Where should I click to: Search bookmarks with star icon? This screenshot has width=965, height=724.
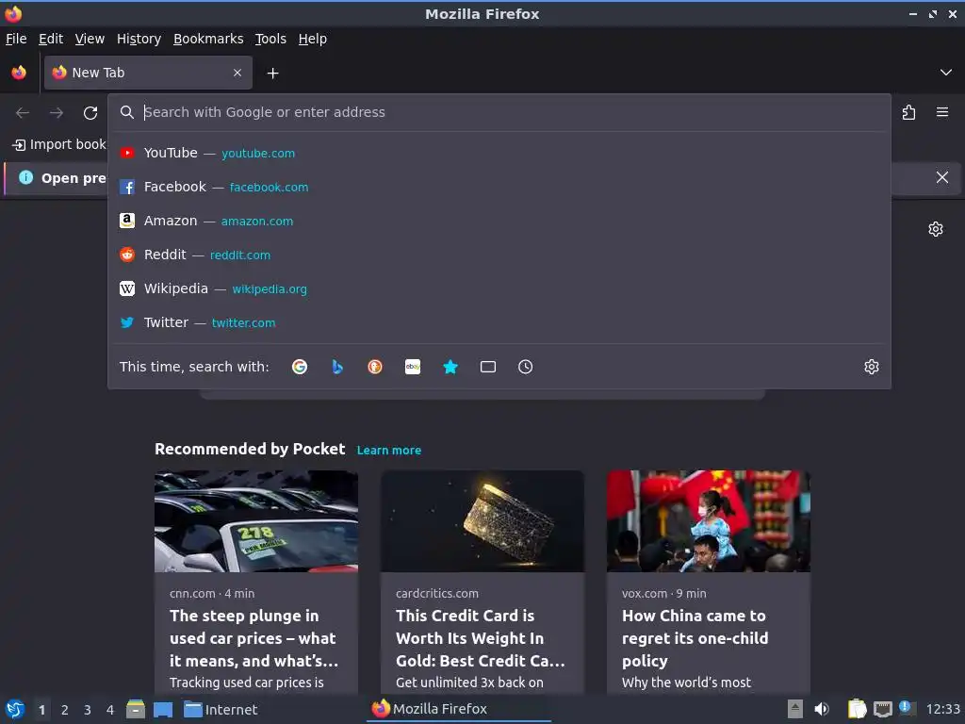tap(450, 367)
